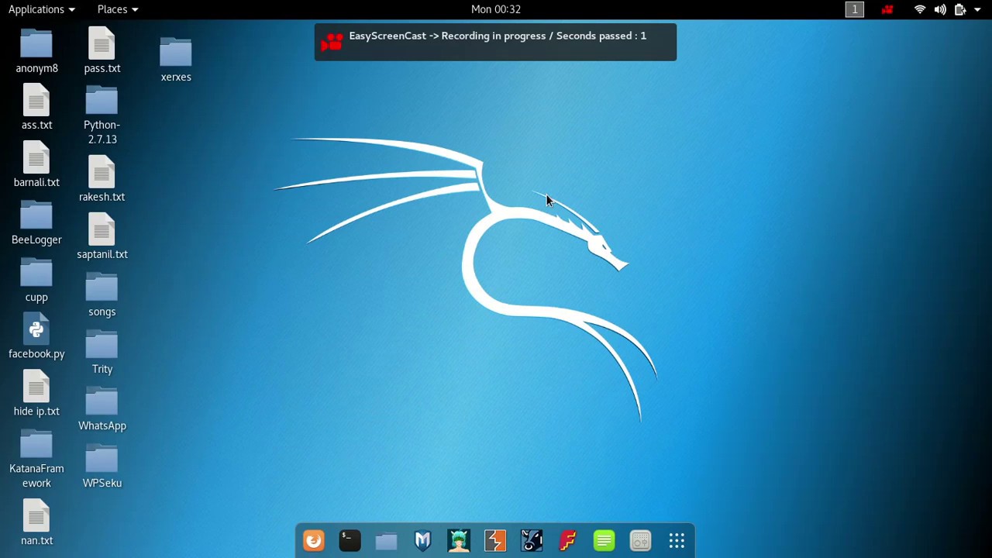Launch BeEF from the dock

pos(532,540)
